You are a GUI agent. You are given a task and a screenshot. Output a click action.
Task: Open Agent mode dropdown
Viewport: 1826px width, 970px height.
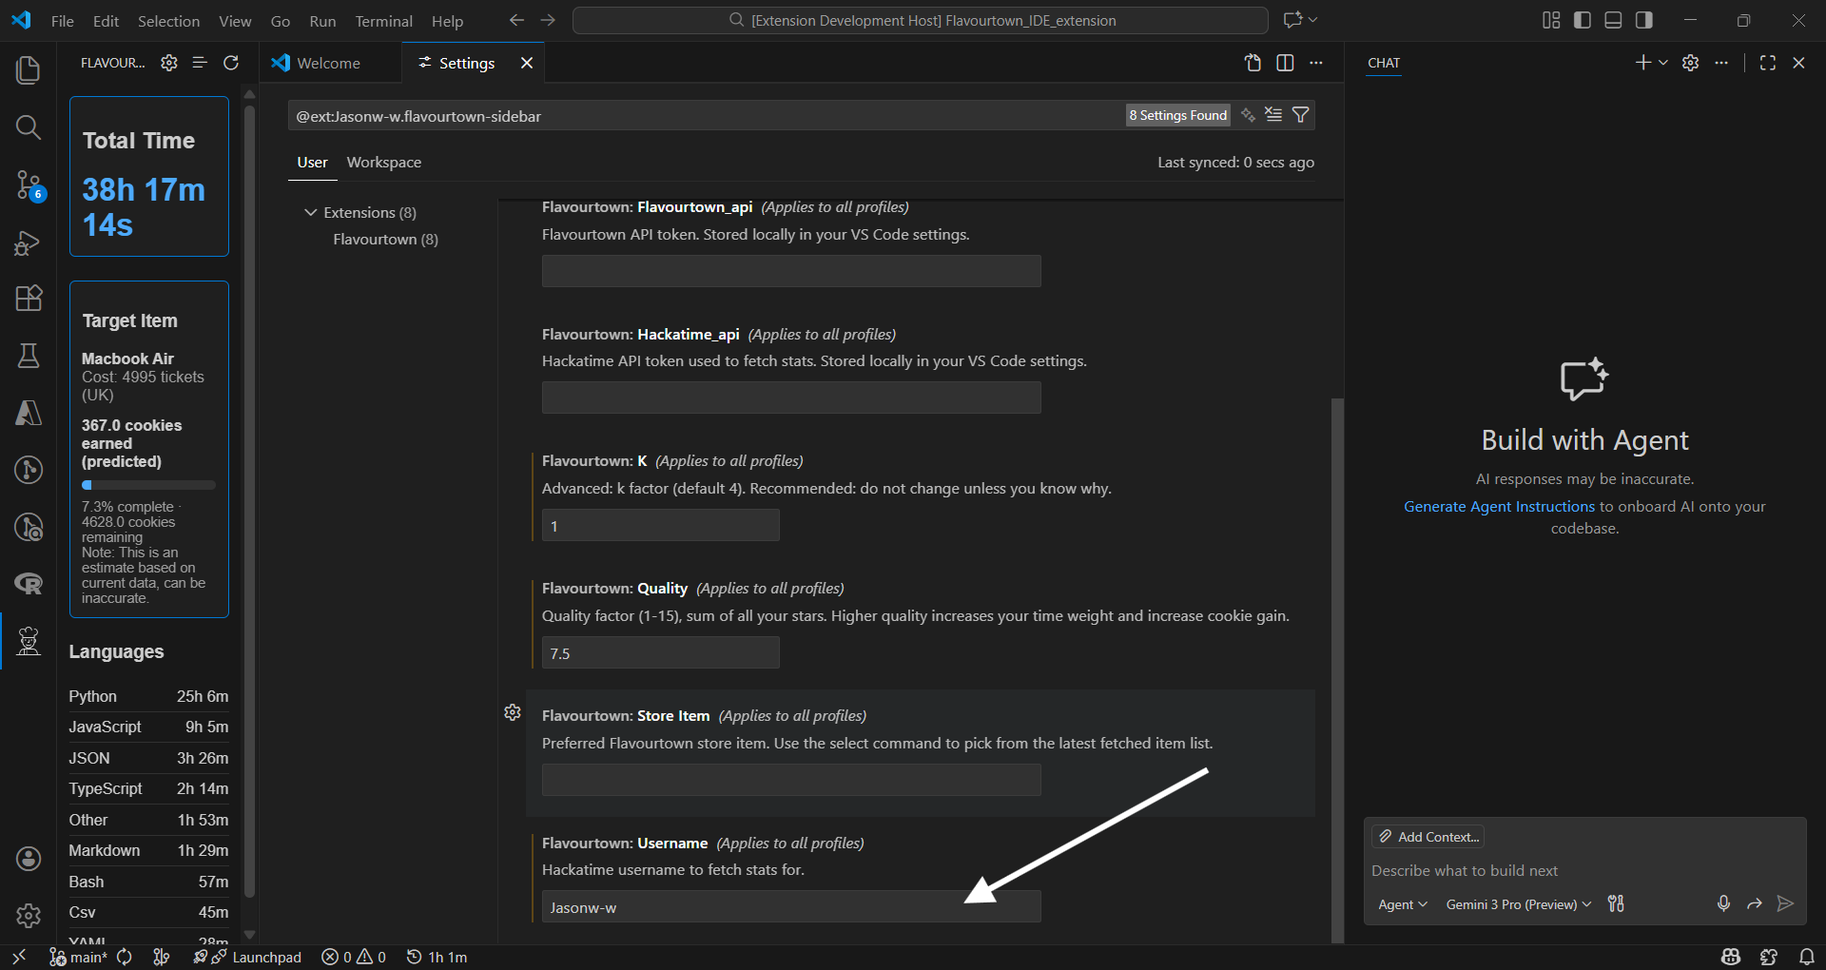1403,904
